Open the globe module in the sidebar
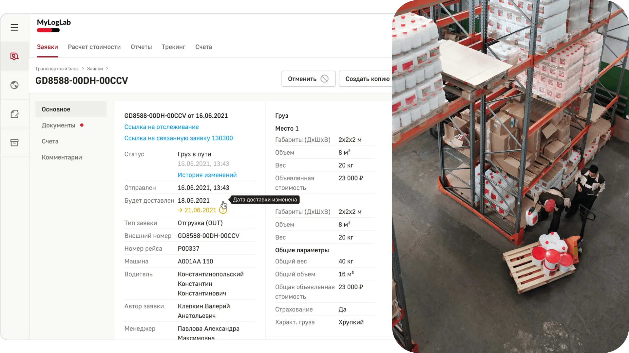 click(x=14, y=85)
